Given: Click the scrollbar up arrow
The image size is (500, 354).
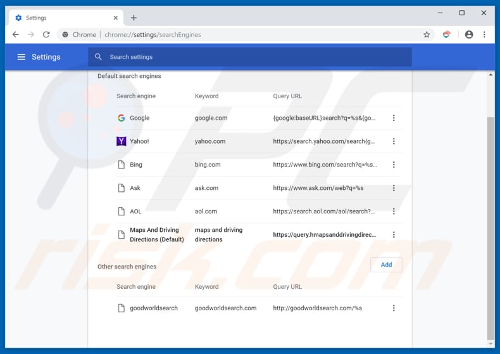Looking at the screenshot, I should (491, 75).
